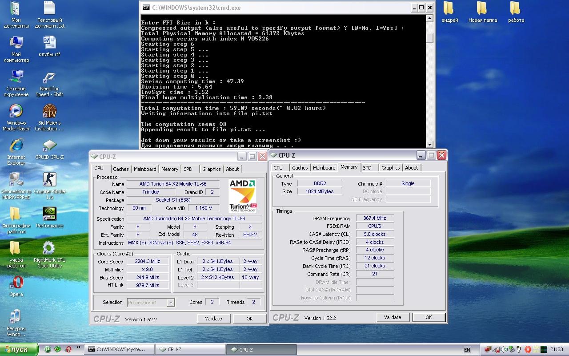The width and height of the screenshot is (569, 356).
Task: Click the Core Speed value 2204.3 MHz
Action: click(x=148, y=261)
